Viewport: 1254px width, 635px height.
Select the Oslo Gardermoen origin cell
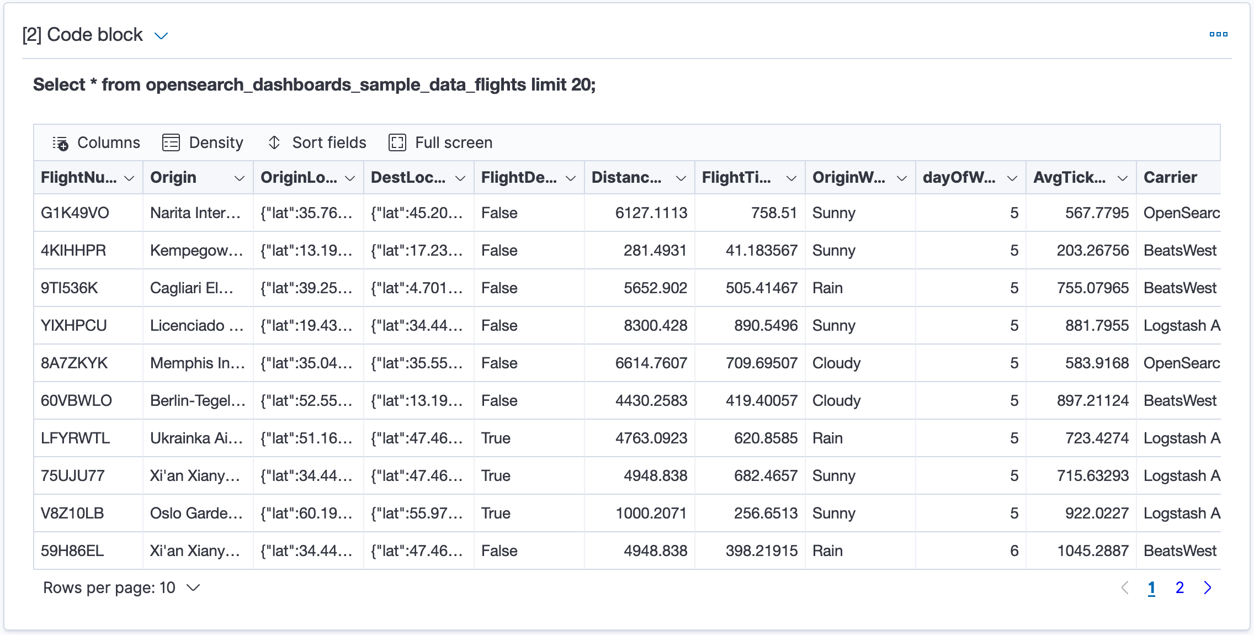click(198, 513)
